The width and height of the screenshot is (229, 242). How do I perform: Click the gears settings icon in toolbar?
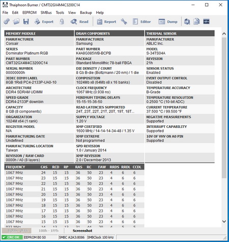tap(7, 21)
